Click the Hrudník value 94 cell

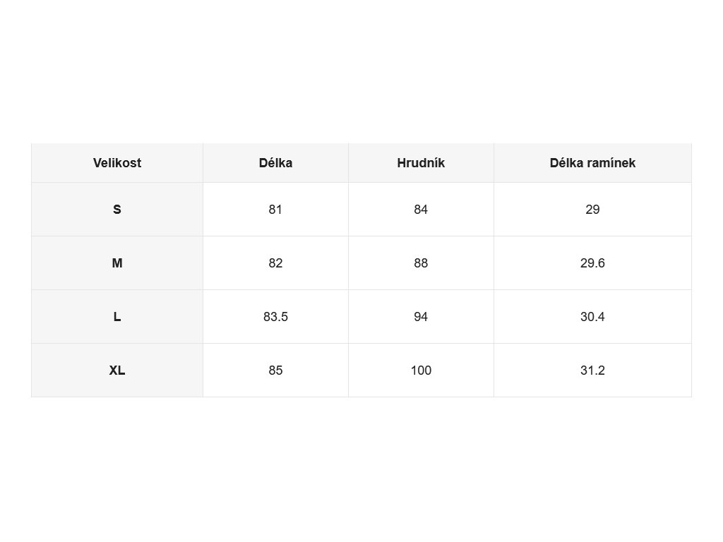421,317
